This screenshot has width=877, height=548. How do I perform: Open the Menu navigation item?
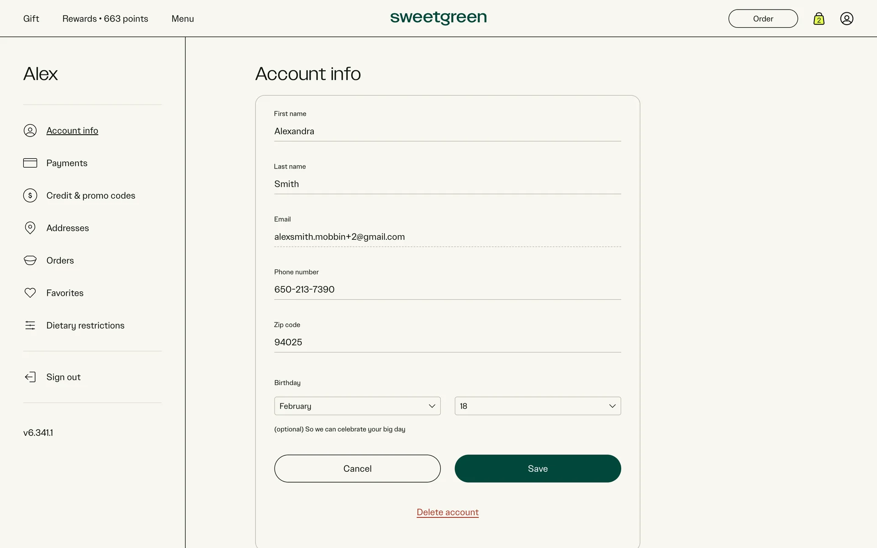coord(183,19)
